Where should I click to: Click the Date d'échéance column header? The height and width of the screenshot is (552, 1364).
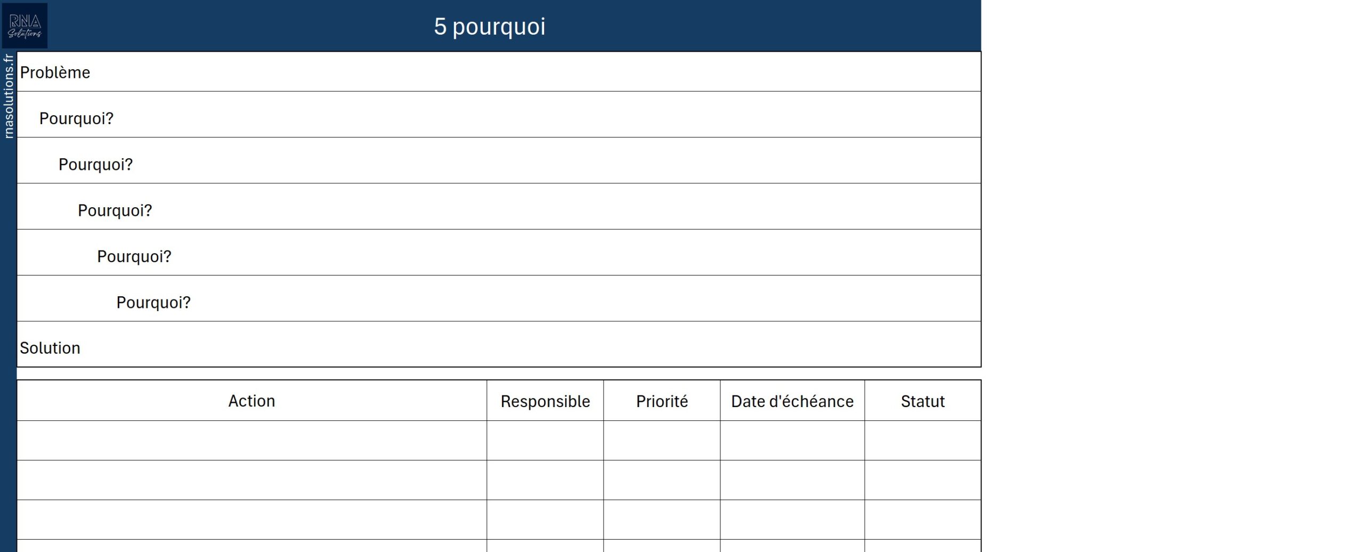coord(792,401)
